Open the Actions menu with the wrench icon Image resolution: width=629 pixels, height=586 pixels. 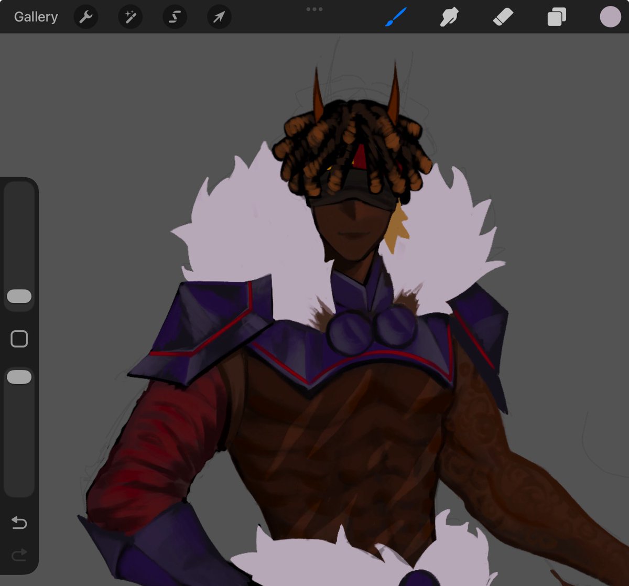86,16
